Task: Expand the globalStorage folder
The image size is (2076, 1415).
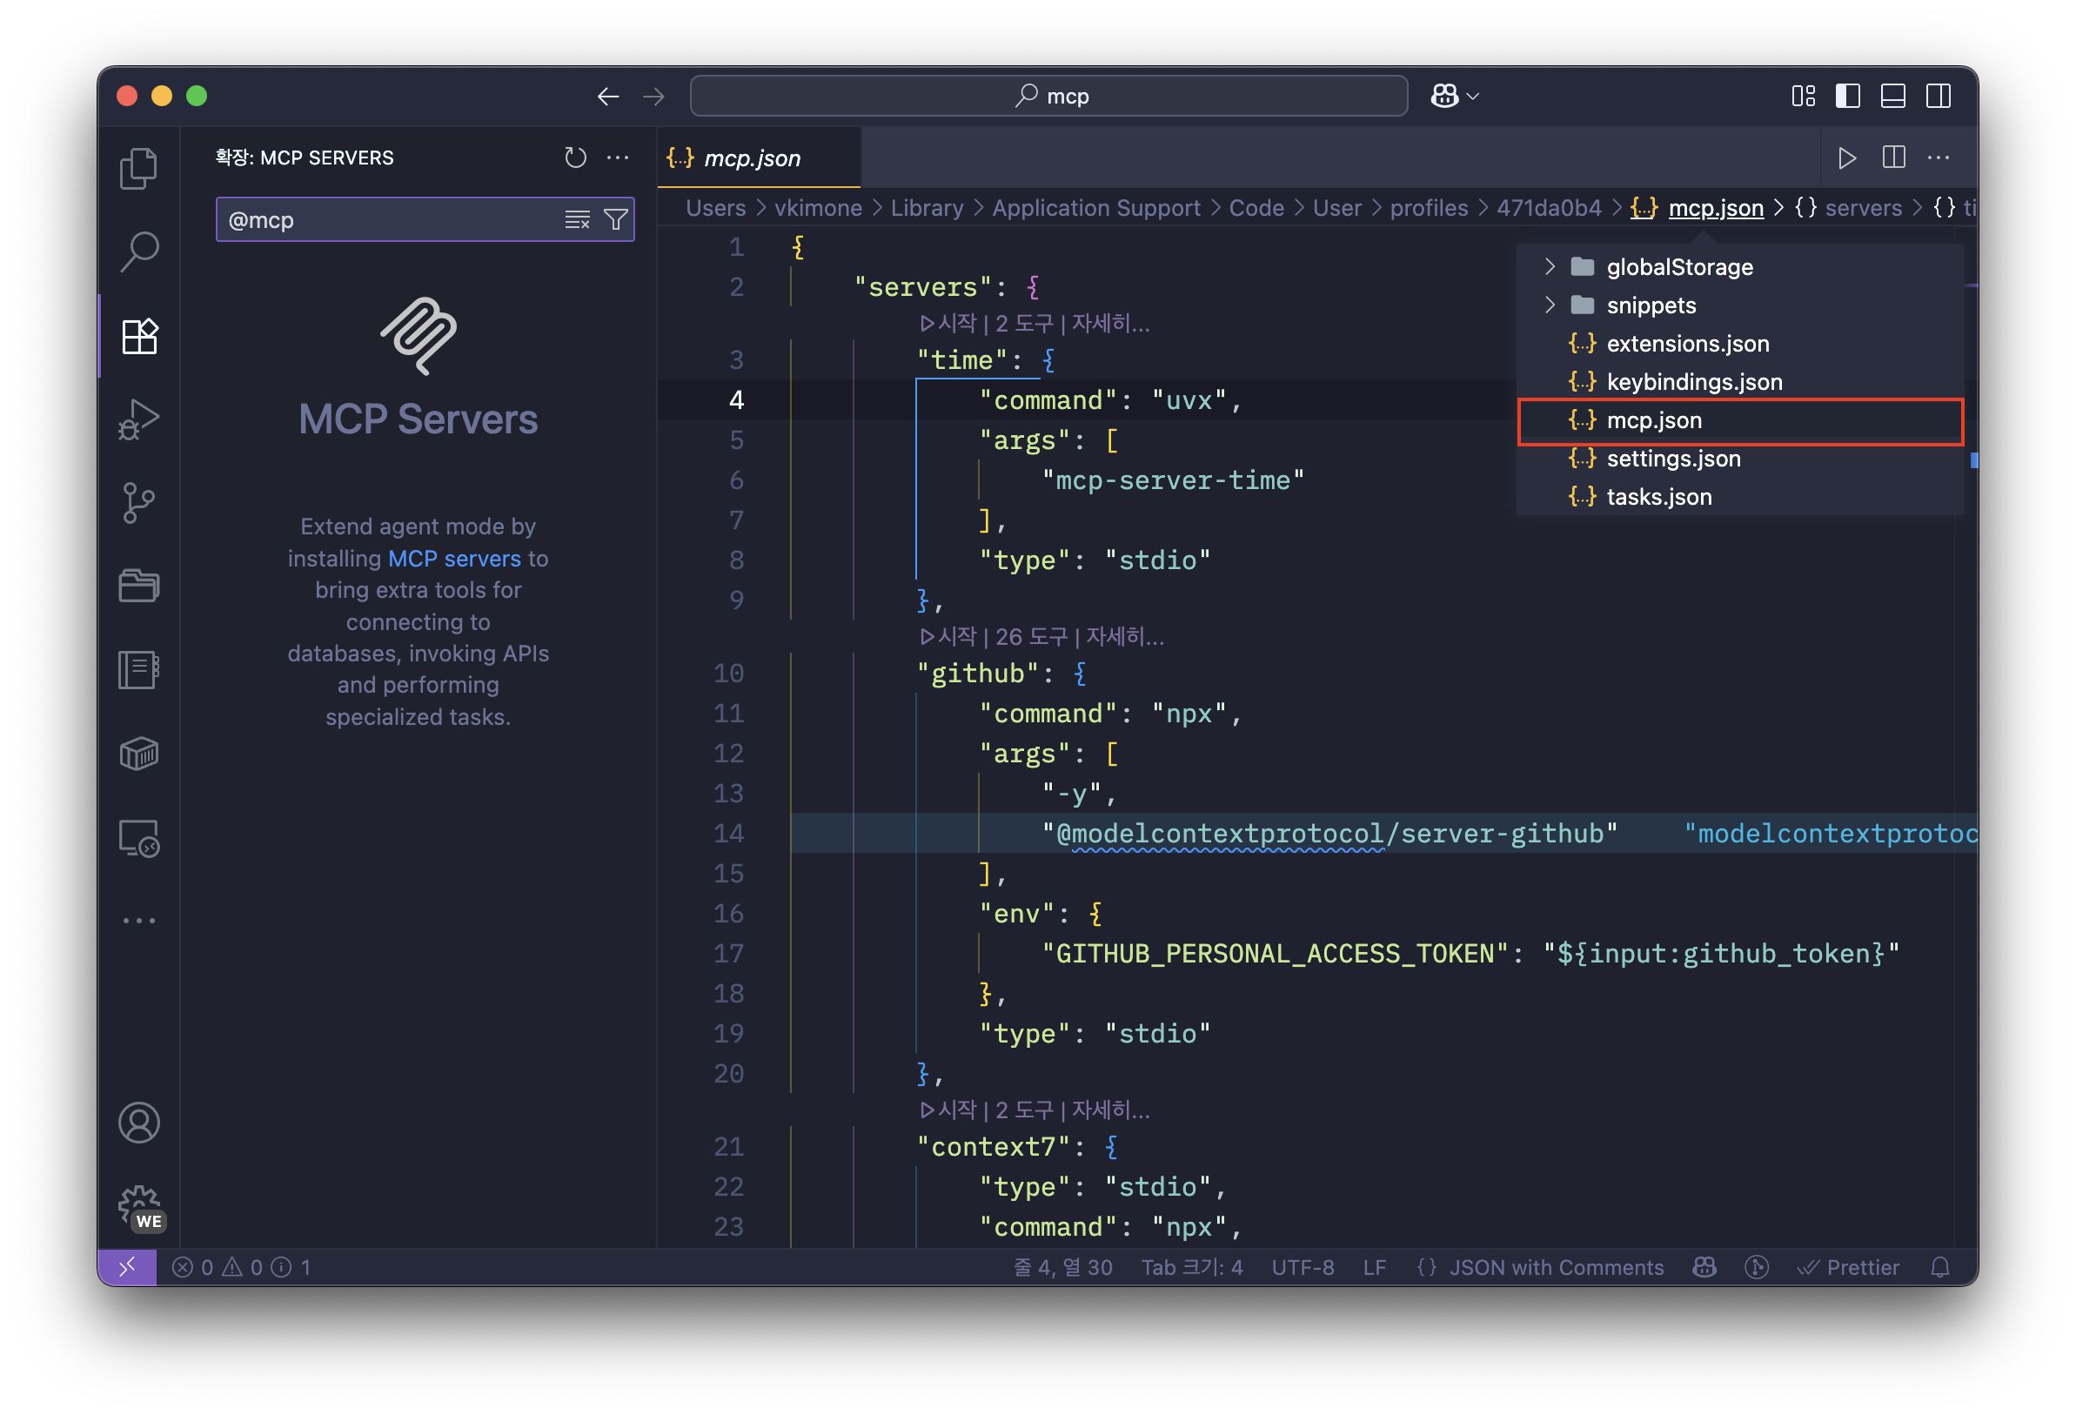Action: click(1548, 266)
